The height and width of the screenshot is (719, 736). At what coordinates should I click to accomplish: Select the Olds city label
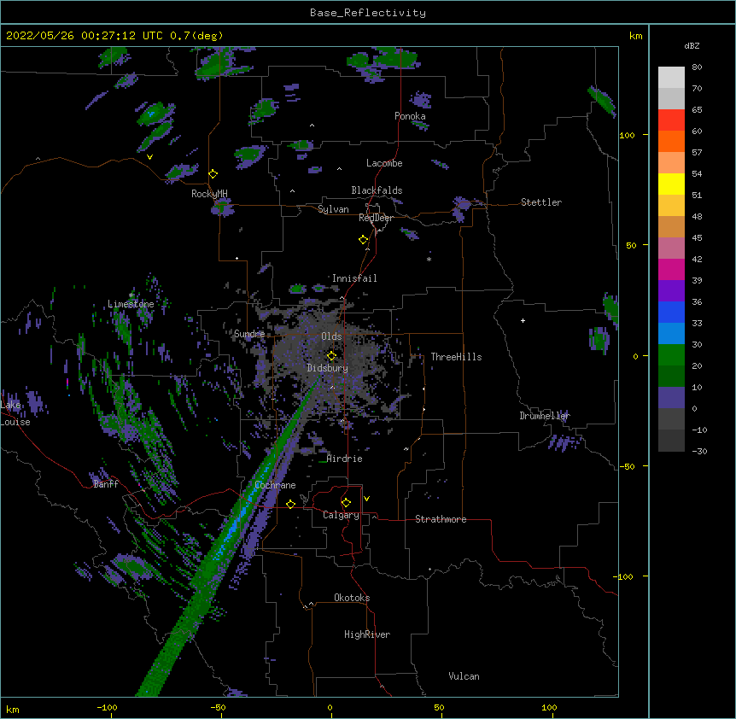coord(331,336)
